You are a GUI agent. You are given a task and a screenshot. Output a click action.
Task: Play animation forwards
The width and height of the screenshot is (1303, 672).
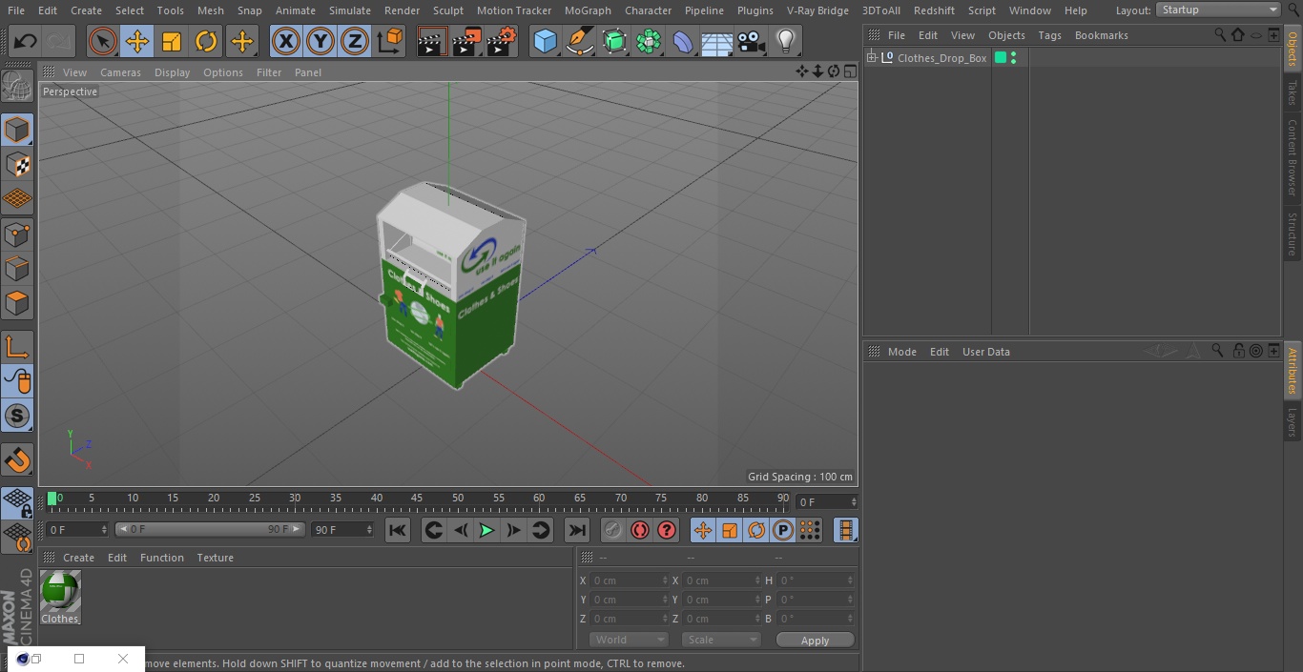(x=486, y=530)
